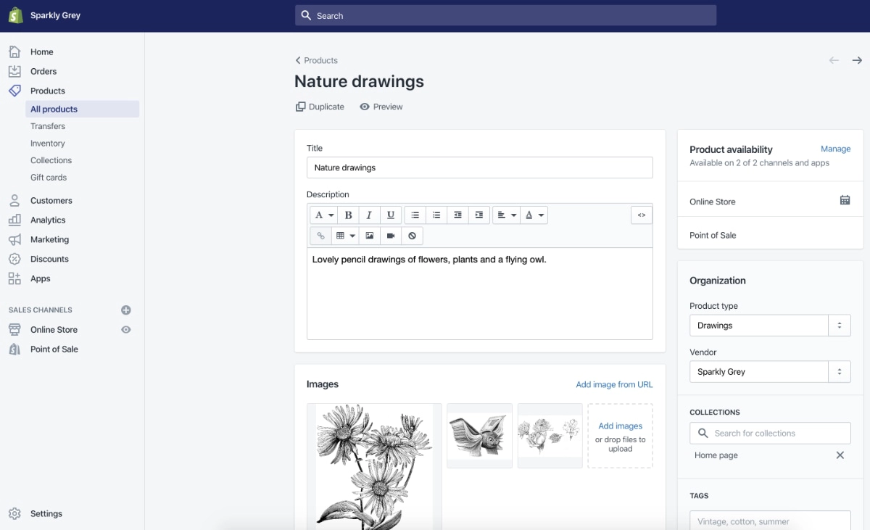Open Vendor Sparkly Grey dropdown
Screen dimensions: 870x530
[x=770, y=372]
